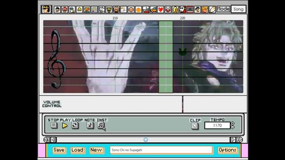Click the Load button
Image resolution: width=285 pixels, height=160 pixels.
coord(77,150)
